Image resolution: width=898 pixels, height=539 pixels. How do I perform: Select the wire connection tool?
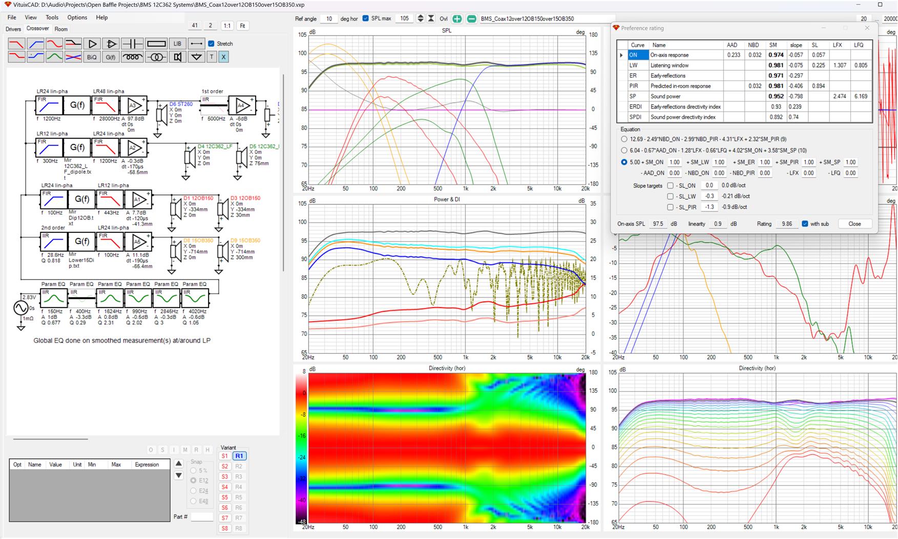tap(196, 44)
